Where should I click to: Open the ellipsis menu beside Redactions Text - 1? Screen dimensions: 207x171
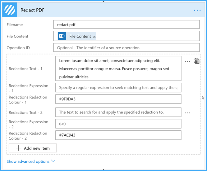(187, 61)
